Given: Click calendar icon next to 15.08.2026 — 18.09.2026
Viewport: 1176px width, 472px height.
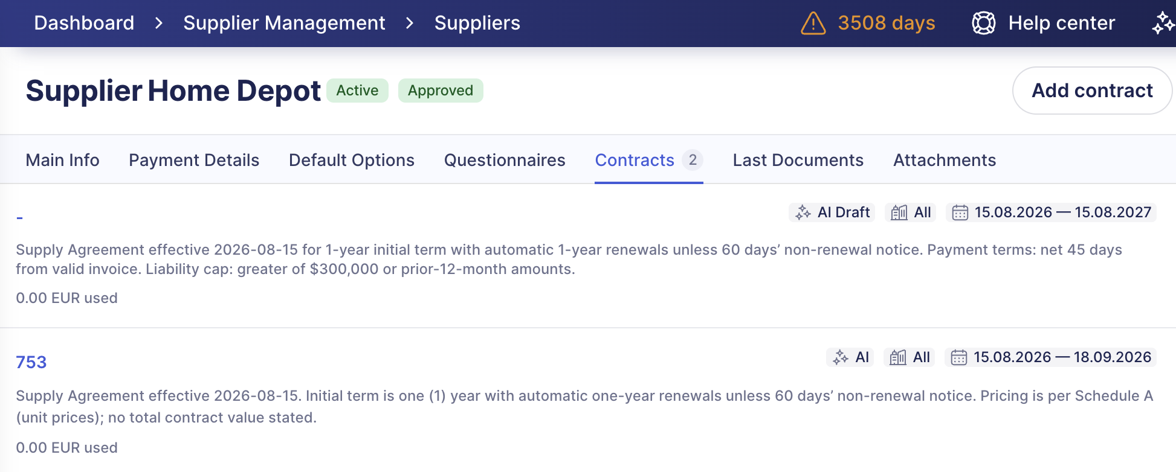Looking at the screenshot, I should (959, 357).
